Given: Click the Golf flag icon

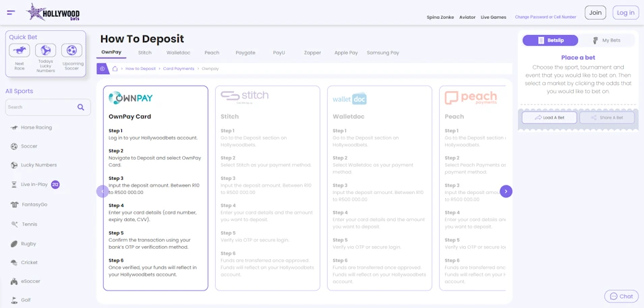Looking at the screenshot, I should (x=14, y=300).
